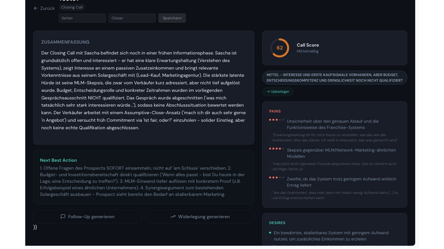Viewport: 444px width, 249px height.
Task: Click the circular Call Score gauge showing 62
Action: tap(279, 48)
